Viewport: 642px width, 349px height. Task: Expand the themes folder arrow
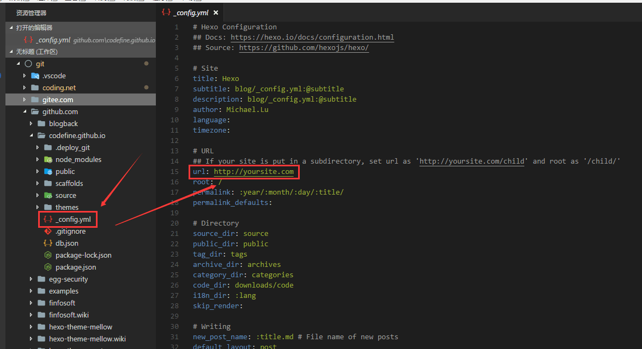point(38,208)
